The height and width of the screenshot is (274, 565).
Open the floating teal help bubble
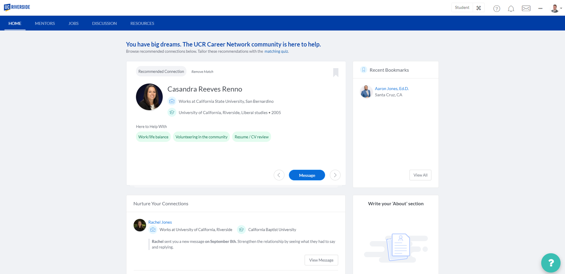[x=550, y=262]
